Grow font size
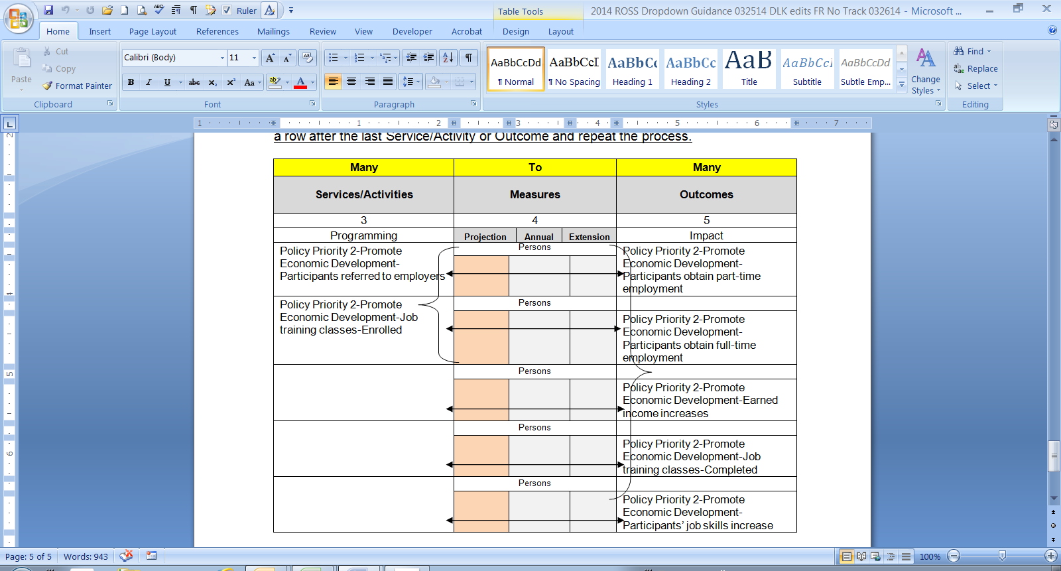The width and height of the screenshot is (1061, 571). coord(270,58)
